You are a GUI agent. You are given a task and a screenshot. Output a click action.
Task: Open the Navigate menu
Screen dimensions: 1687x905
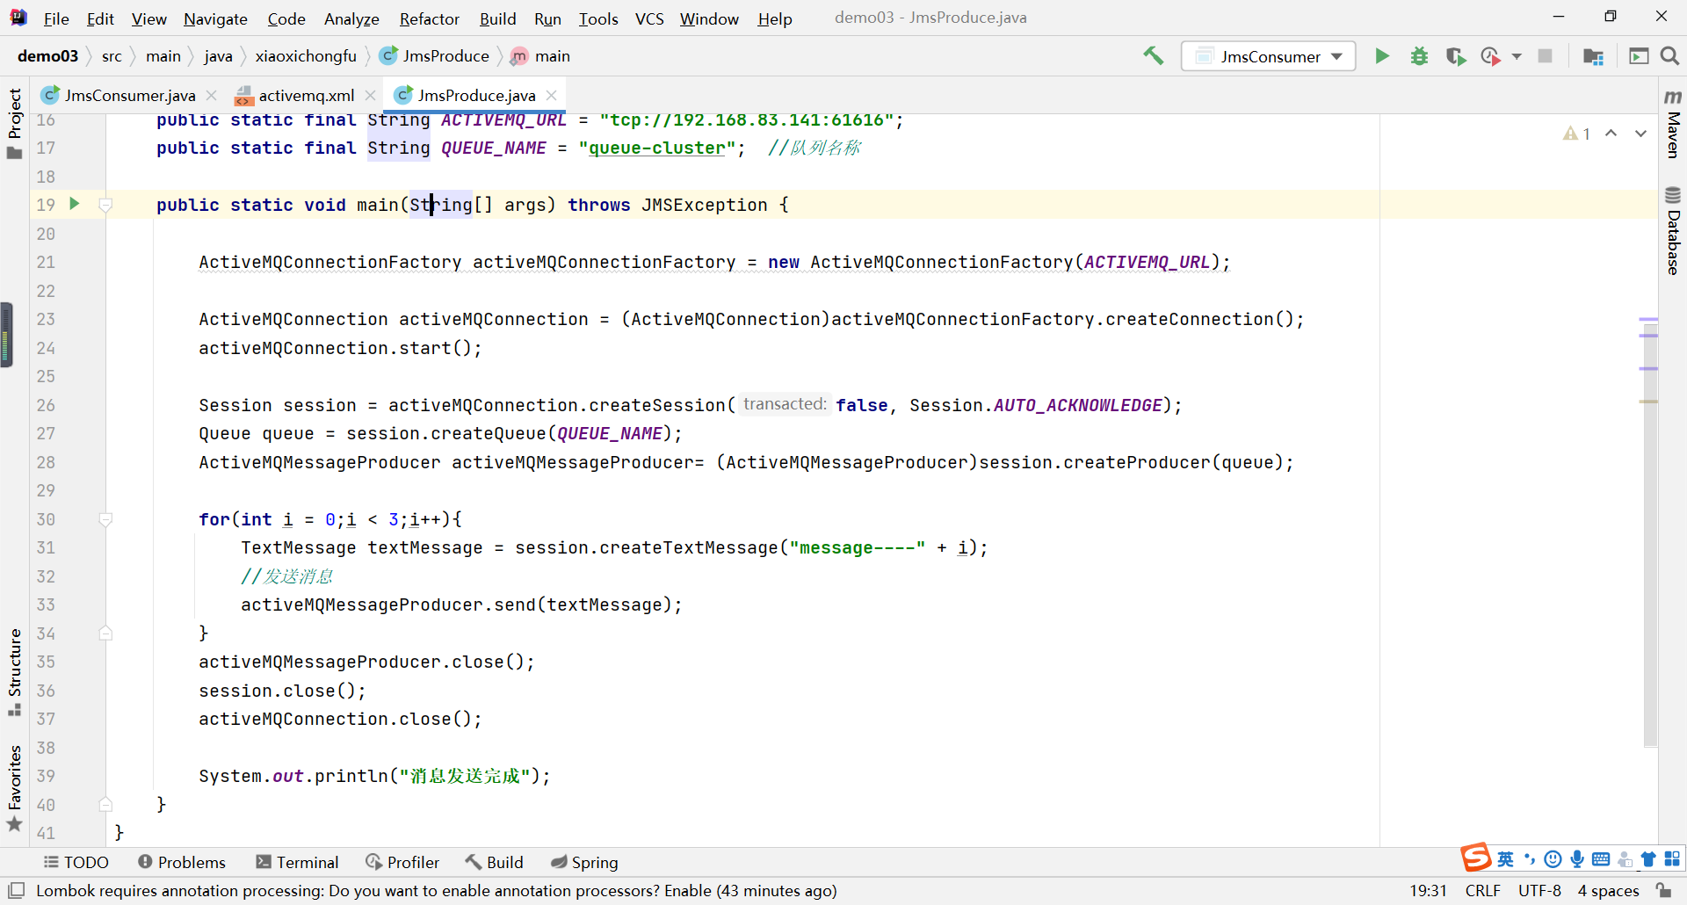coord(215,18)
